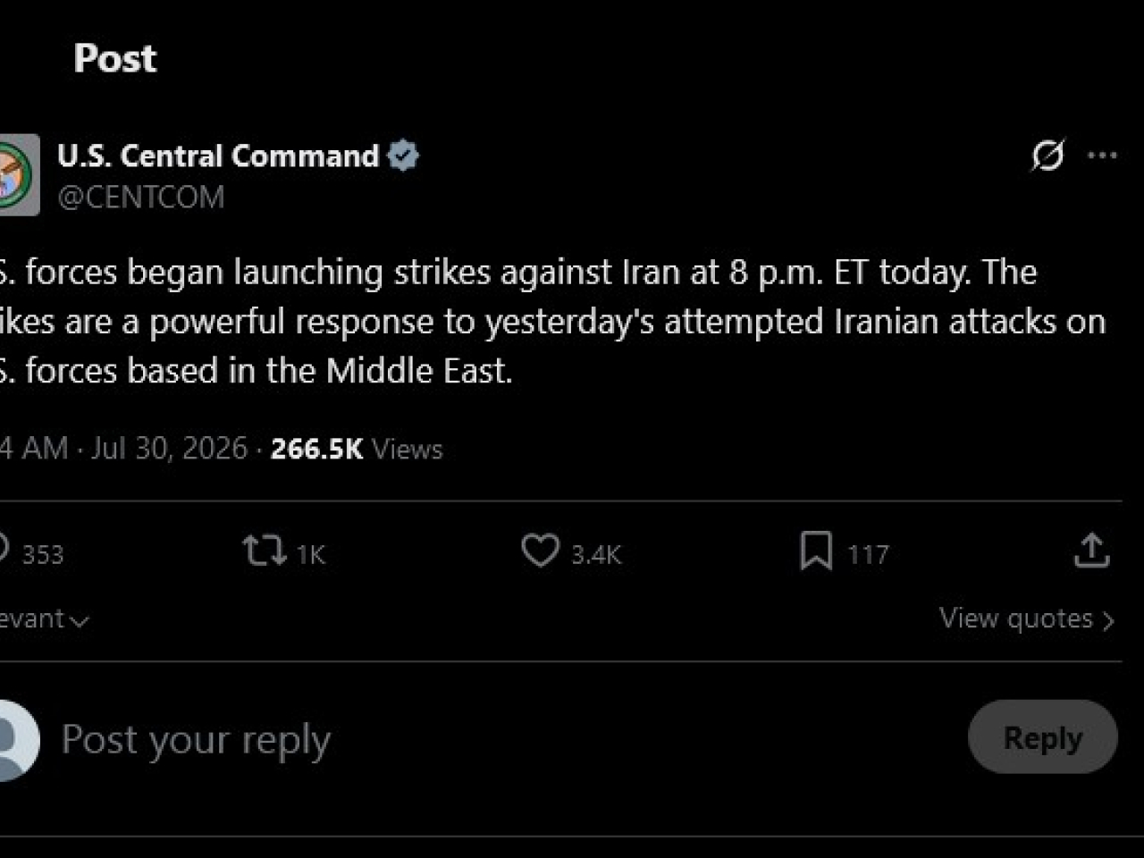Bookmark this CENTCOM post
1144x858 pixels.
coord(816,551)
